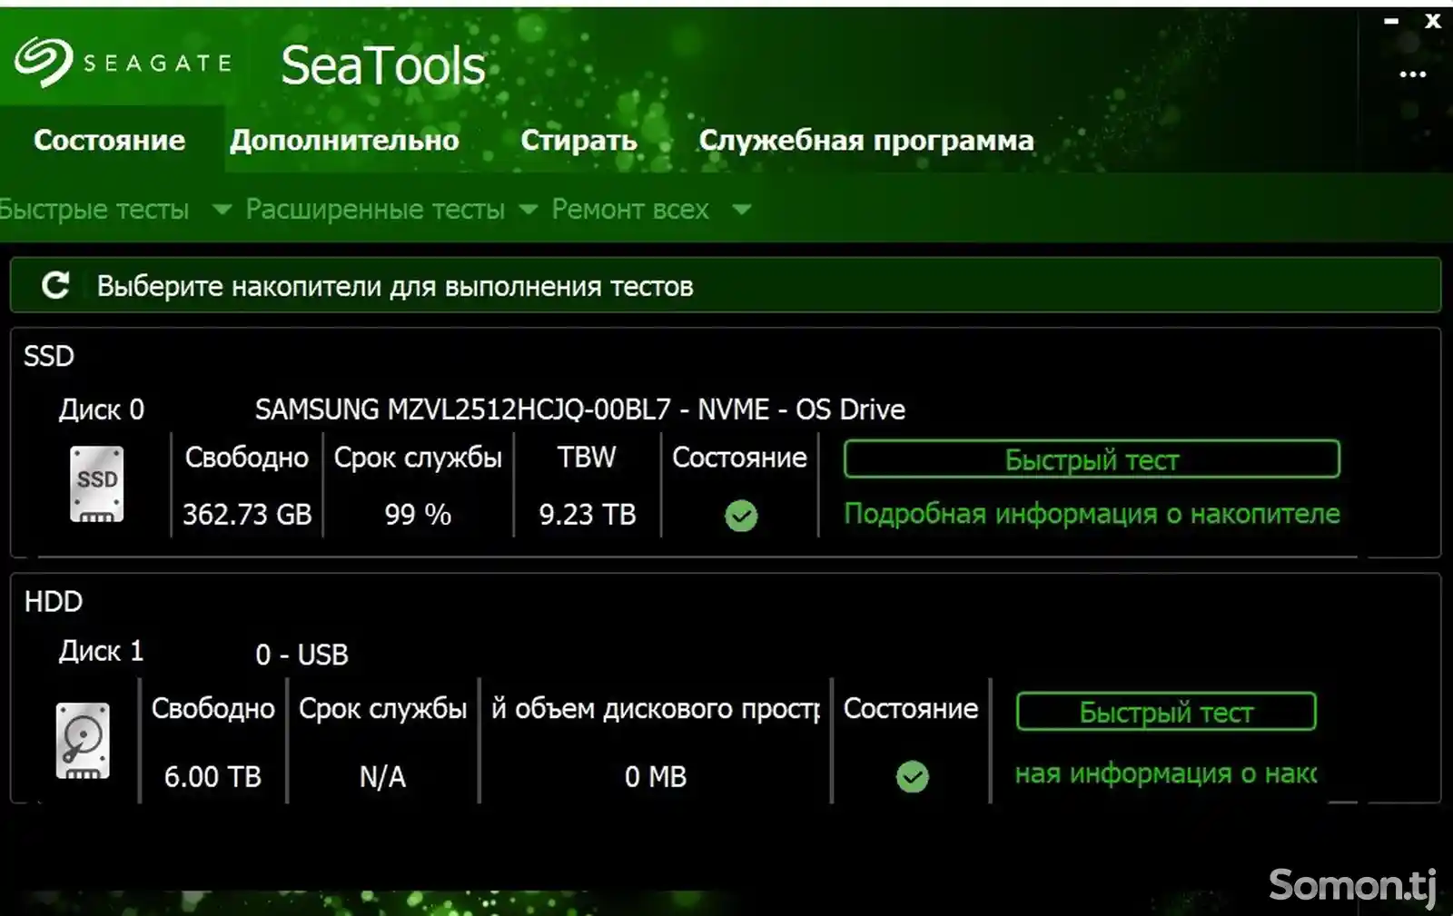Open the Дополнительно tab
The height and width of the screenshot is (916, 1453).
(x=344, y=140)
